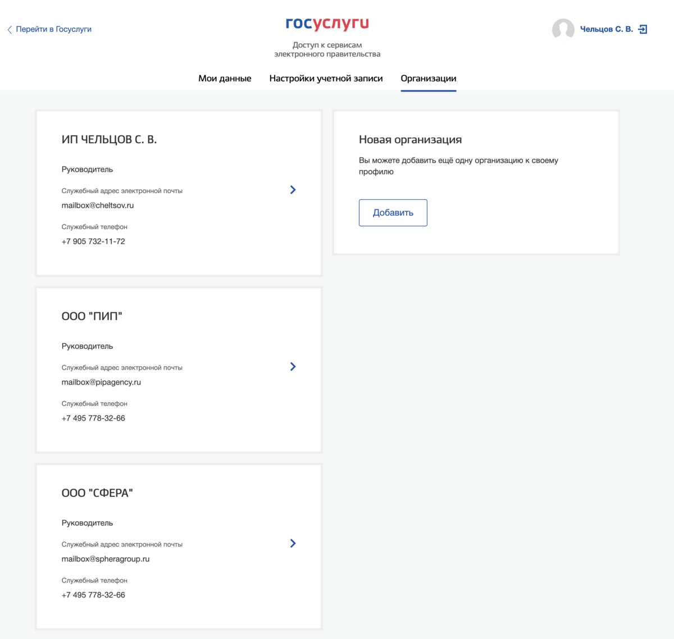Switch to Мои данные tab
Image resolution: width=674 pixels, height=639 pixels.
pos(225,79)
